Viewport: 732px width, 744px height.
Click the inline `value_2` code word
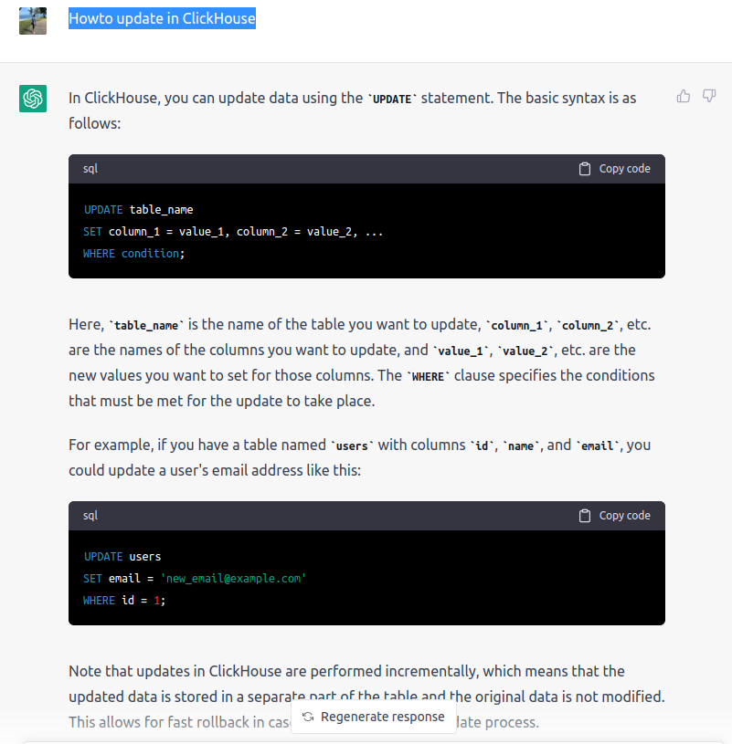(525, 351)
